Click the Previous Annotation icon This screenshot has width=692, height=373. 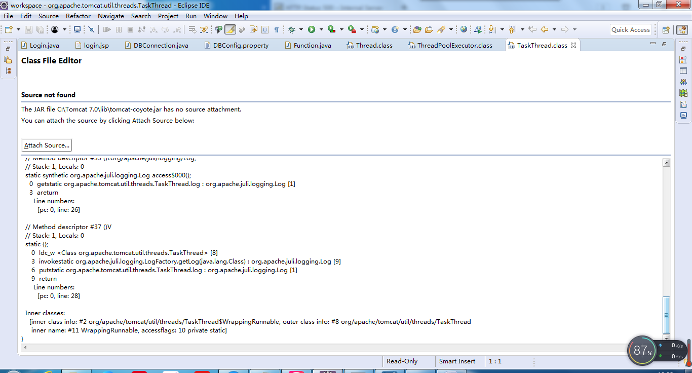pyautogui.click(x=512, y=29)
